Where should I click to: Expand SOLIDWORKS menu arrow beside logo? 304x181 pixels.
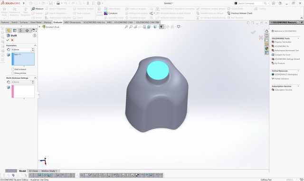(24, 3)
